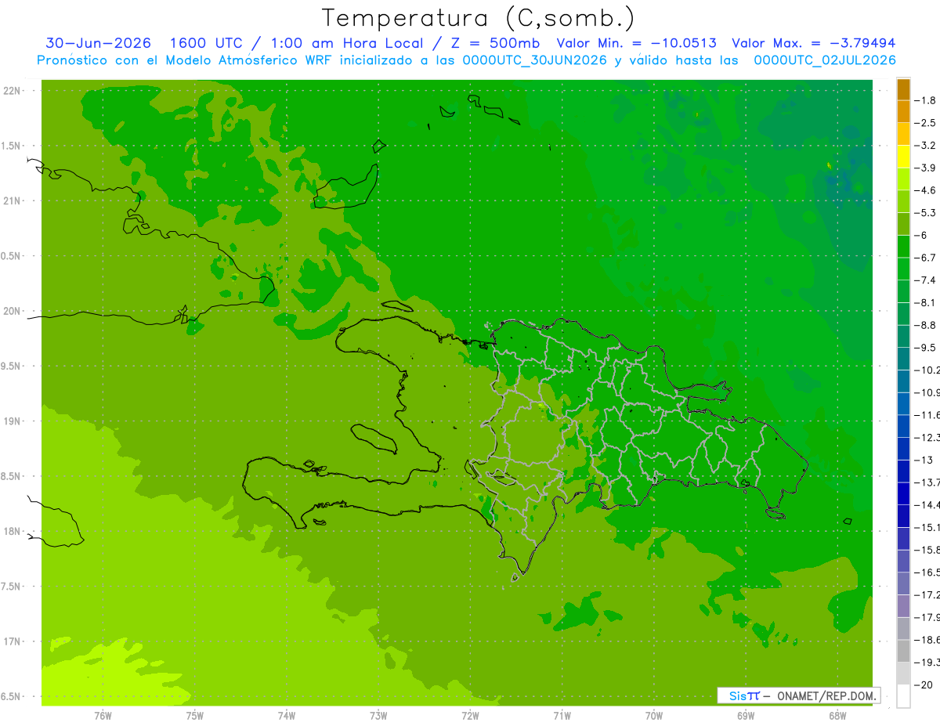The width and height of the screenshot is (940, 726).
Task: Click the "-2.5" legend value
Action: point(925,123)
